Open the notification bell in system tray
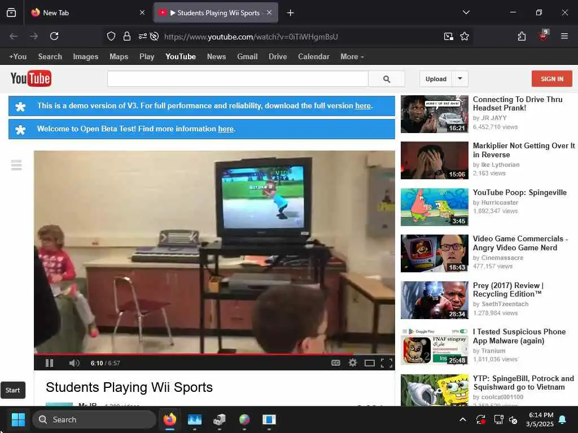Screen dimensions: 578x433 point(563,419)
